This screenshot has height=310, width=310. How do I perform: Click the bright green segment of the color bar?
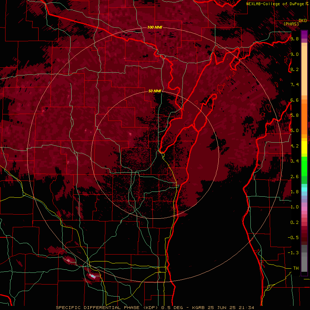[304, 166]
